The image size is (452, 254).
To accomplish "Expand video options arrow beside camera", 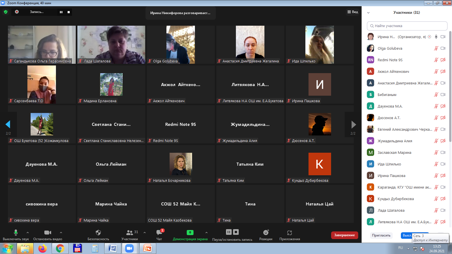I will pos(61,233).
